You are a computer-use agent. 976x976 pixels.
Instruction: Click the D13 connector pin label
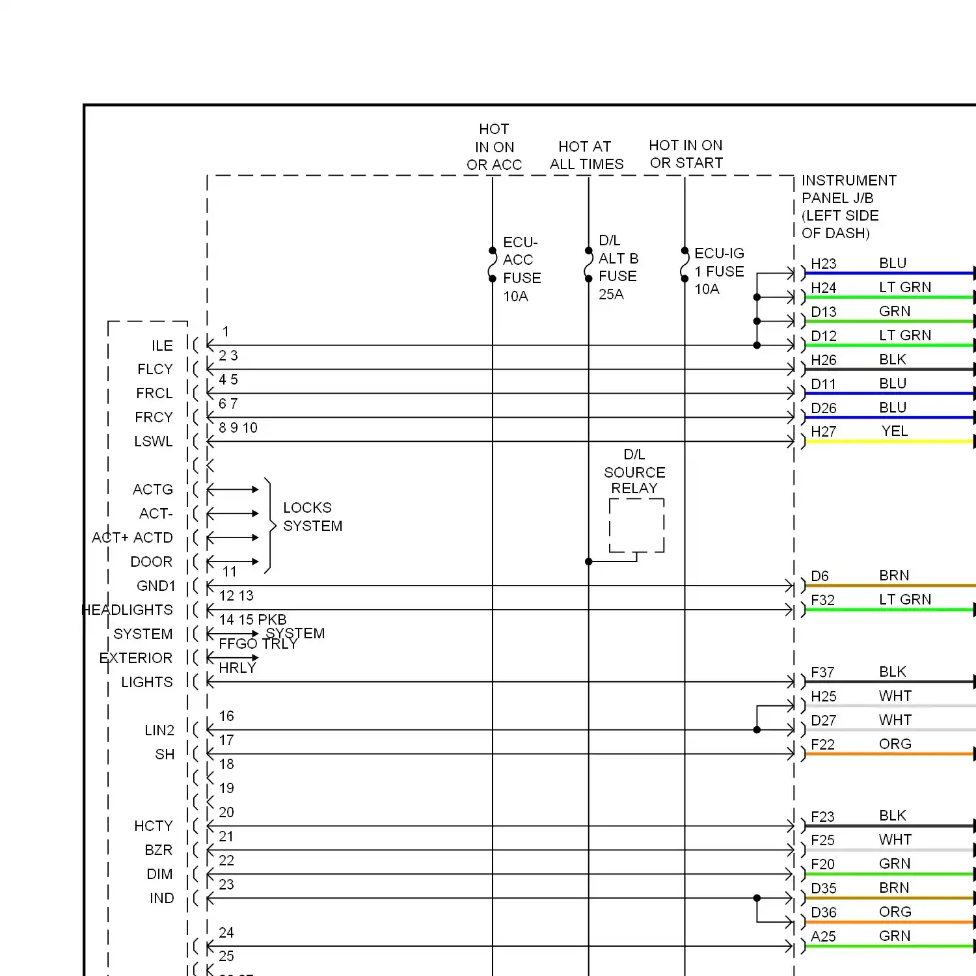823,312
